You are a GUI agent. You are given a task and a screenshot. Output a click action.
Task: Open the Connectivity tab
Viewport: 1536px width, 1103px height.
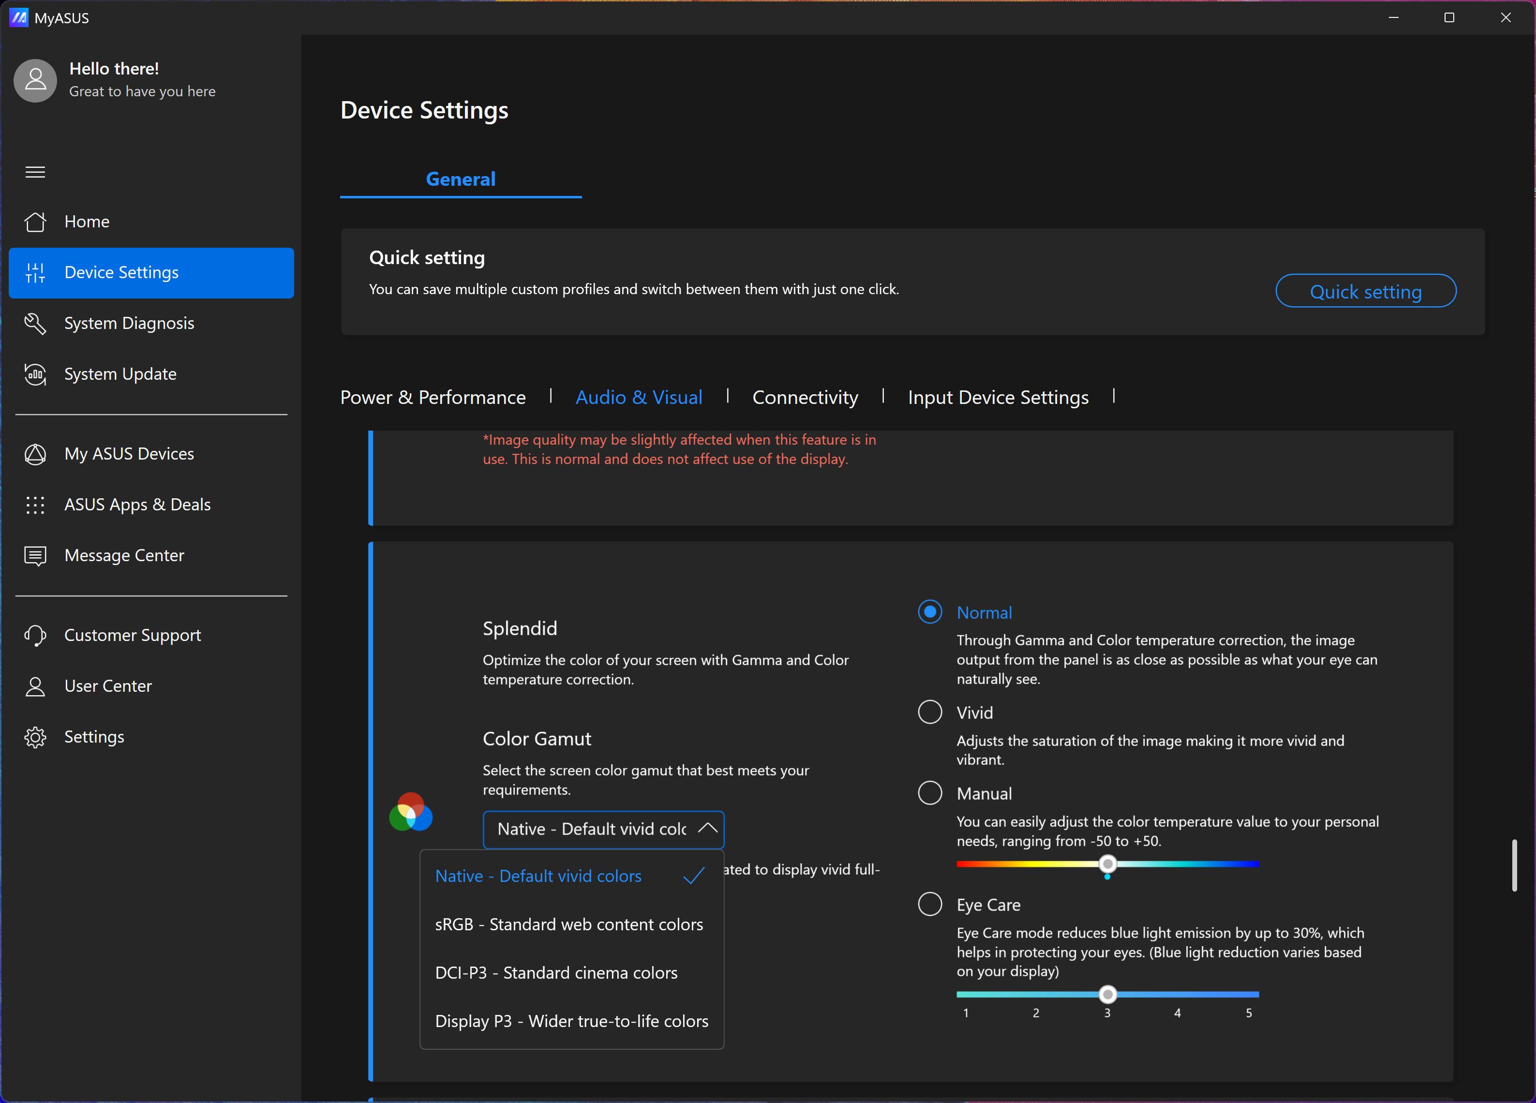[805, 398]
